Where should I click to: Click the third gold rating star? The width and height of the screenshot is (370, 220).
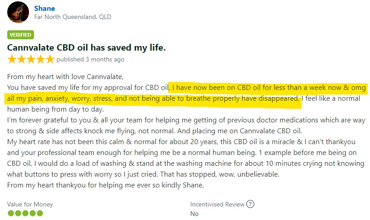coord(31,59)
